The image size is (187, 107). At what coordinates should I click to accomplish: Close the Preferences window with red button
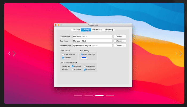click(56, 25)
